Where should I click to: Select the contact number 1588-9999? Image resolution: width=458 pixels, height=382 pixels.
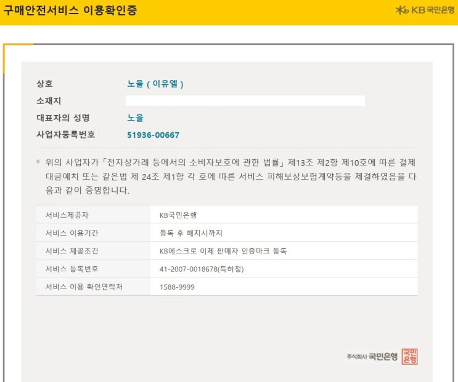pyautogui.click(x=177, y=287)
